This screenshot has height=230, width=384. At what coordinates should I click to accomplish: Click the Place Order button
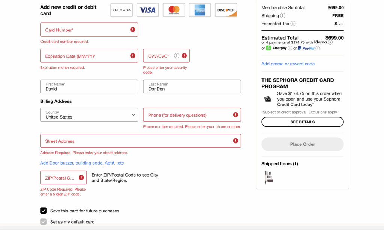[302, 144]
